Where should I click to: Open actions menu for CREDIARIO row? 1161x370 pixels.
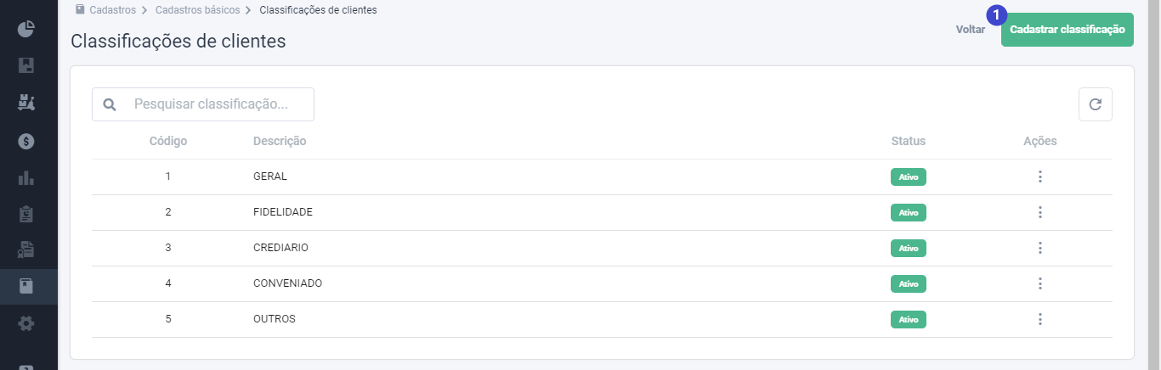(x=1039, y=248)
